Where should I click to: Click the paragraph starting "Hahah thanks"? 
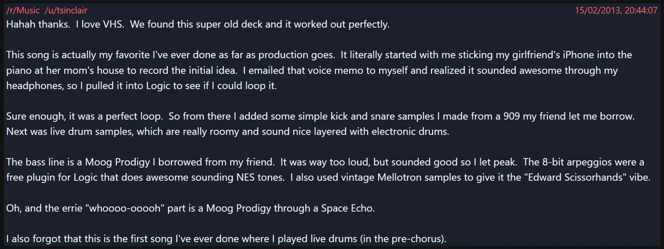[197, 25]
